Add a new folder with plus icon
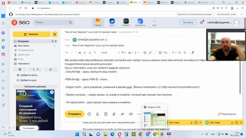The image size is (246, 138). pos(55,46)
